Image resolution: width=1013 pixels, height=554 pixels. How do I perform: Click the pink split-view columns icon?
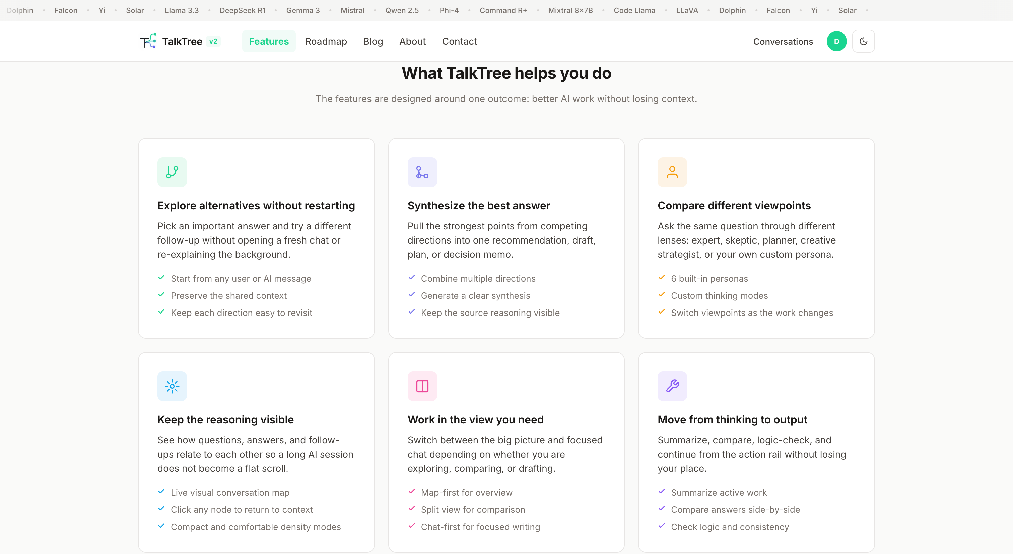pos(422,386)
